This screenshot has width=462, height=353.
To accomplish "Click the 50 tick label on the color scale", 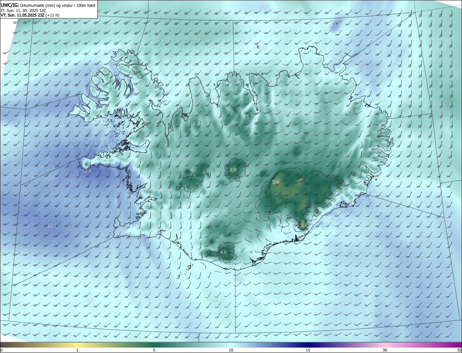I will coord(459,350).
